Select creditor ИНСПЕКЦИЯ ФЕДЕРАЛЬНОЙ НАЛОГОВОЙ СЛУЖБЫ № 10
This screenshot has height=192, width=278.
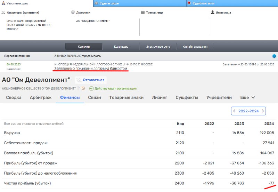tap(30, 25)
